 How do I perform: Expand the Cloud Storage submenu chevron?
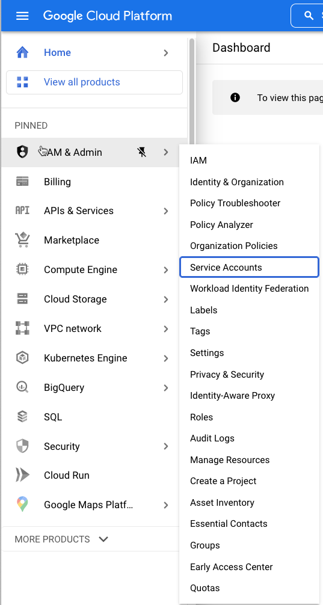tap(166, 299)
